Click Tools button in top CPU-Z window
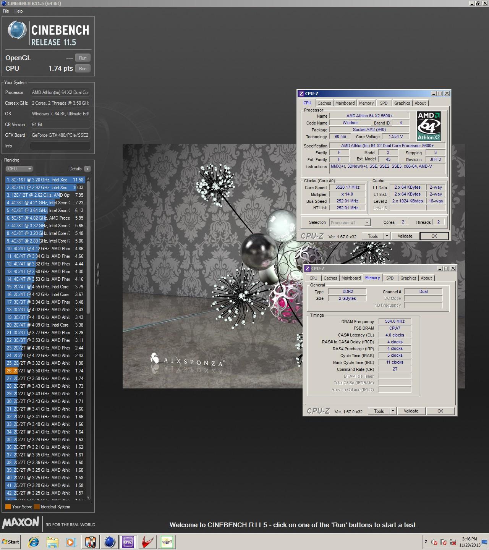This screenshot has width=489, height=550. pos(373,236)
